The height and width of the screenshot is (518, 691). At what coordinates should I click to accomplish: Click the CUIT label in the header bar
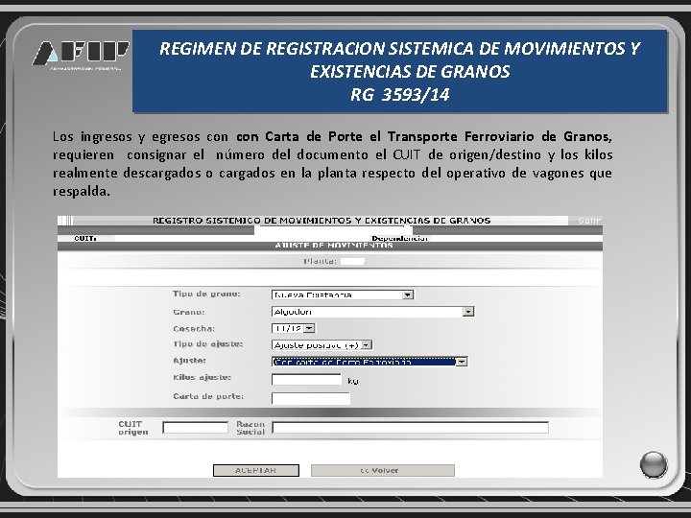point(85,238)
